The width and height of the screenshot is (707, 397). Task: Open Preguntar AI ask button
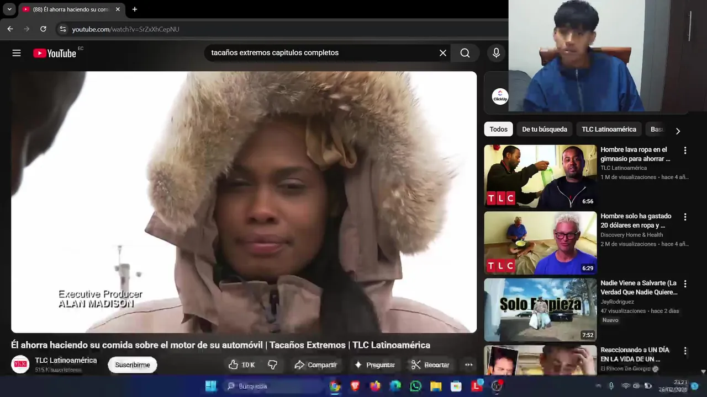[x=374, y=365]
